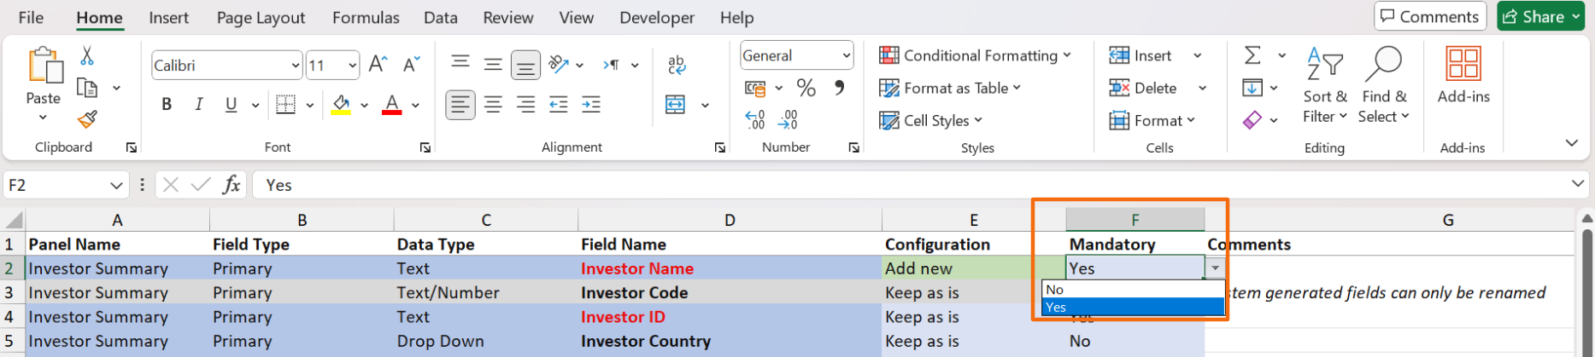
Task: Open the Add-ins button
Action: (1463, 75)
